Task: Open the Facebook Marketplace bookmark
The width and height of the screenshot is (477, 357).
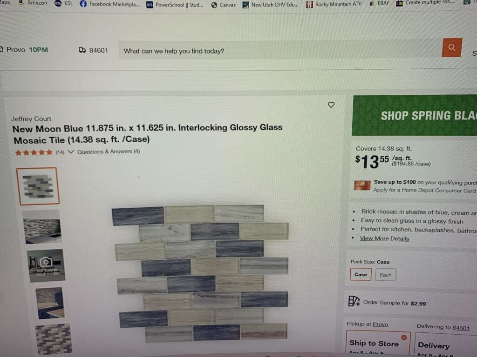Action: coord(110,4)
